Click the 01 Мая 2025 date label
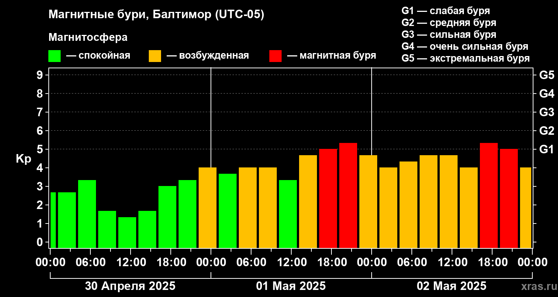 coord(291,286)
